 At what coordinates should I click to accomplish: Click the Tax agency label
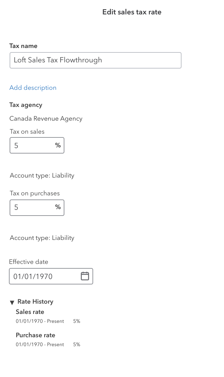click(x=26, y=105)
